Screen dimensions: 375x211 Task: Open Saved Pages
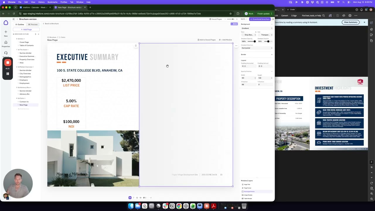pos(216,19)
